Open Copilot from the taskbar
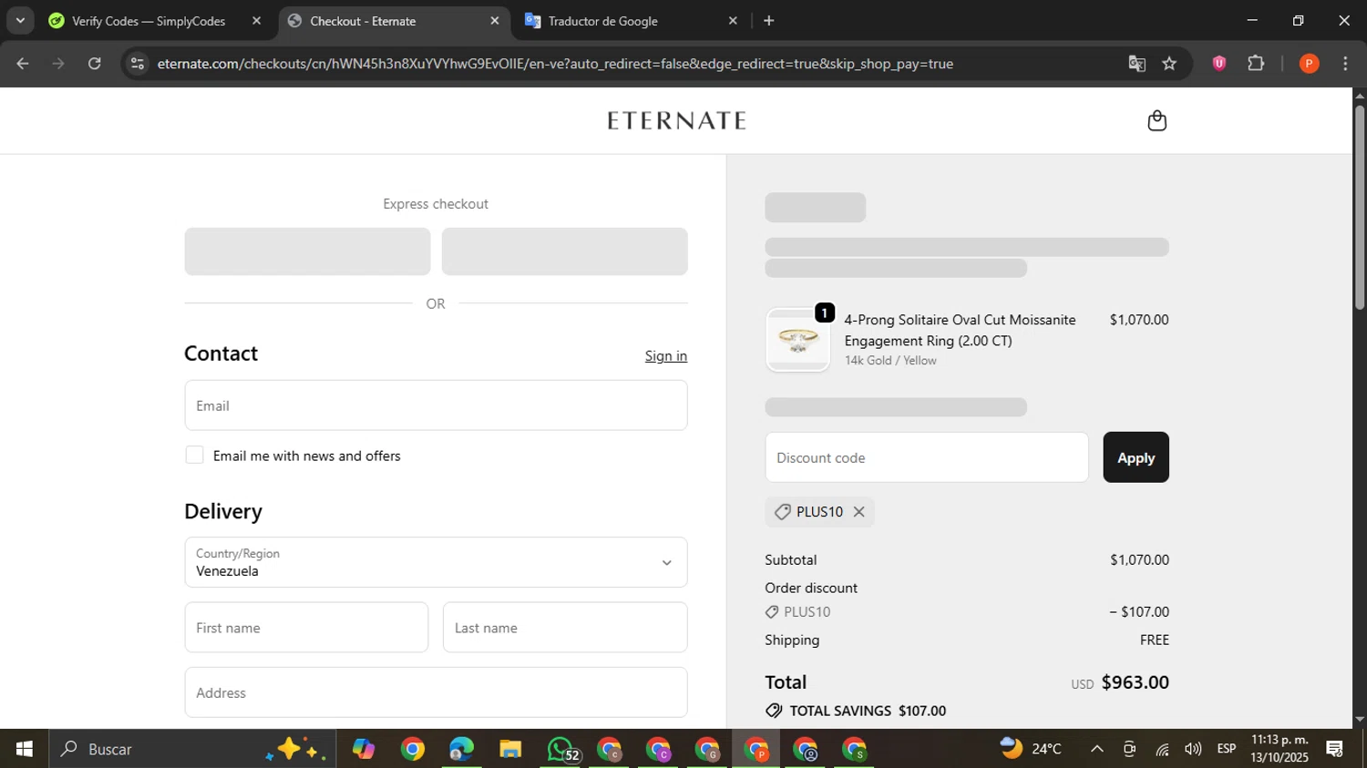Viewport: 1367px width, 768px height. coord(364,749)
